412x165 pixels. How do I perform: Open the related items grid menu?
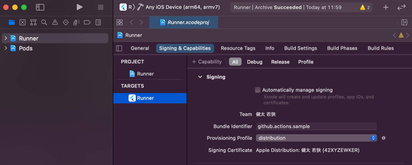coord(119,22)
